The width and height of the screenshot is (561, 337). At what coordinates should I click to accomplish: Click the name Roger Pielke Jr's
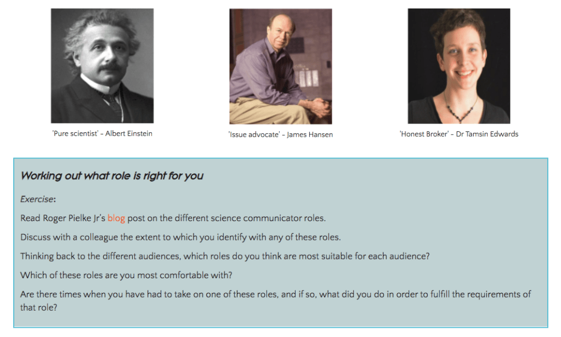click(x=77, y=218)
